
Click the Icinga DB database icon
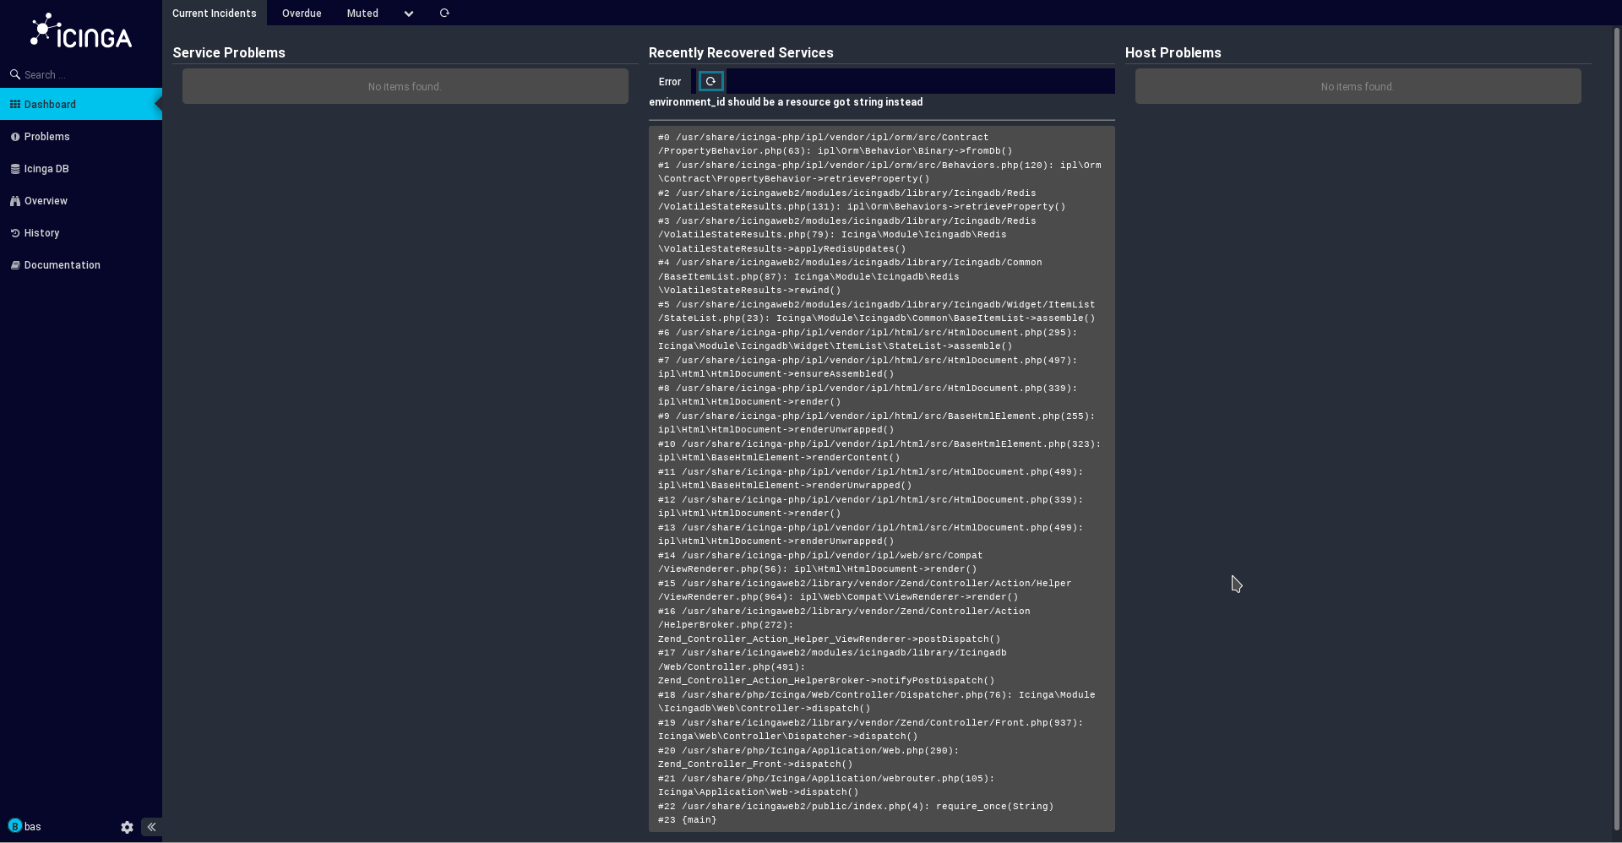[x=15, y=169]
